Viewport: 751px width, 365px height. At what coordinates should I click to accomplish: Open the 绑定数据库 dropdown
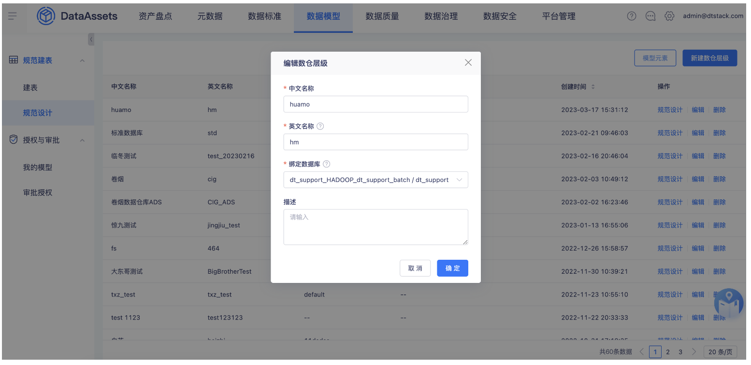(x=375, y=180)
